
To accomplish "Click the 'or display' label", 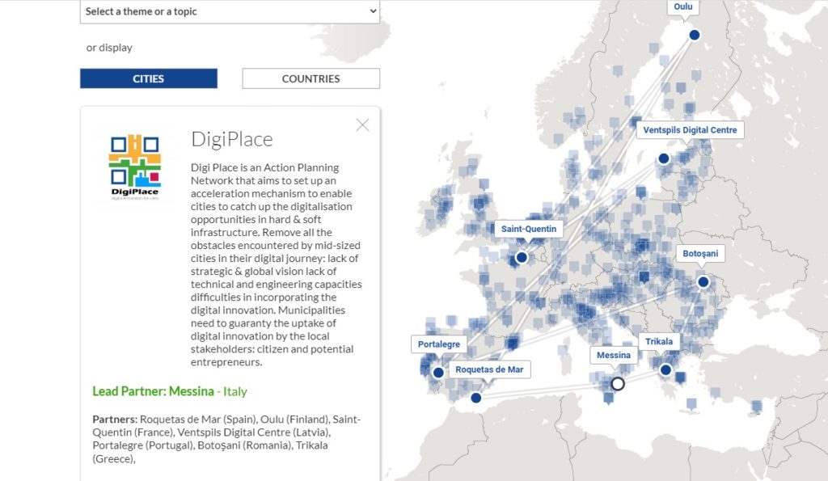I will click(109, 48).
